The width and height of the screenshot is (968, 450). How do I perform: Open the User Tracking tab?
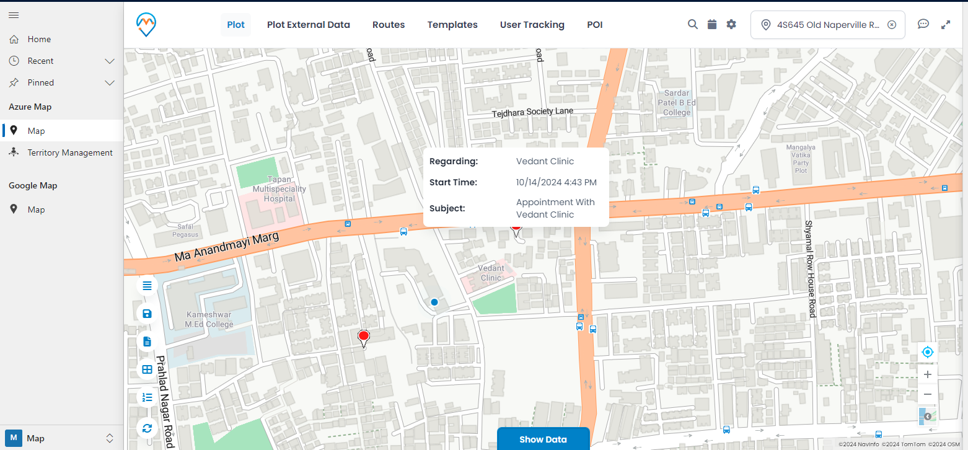532,25
